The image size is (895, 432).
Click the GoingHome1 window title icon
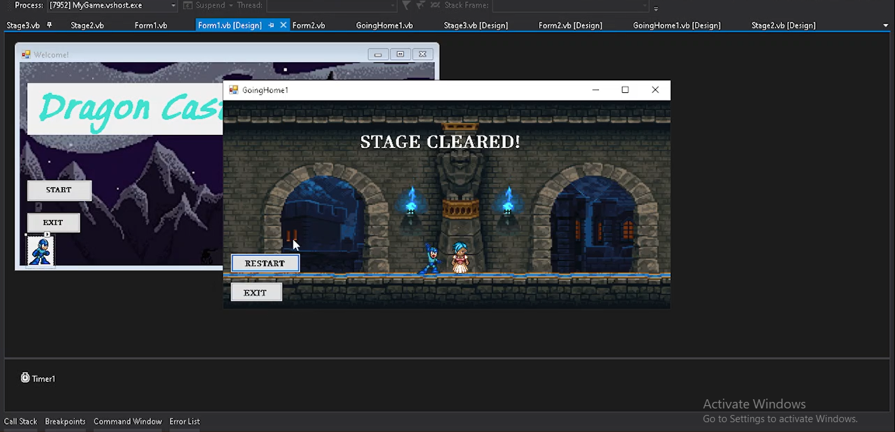pyautogui.click(x=233, y=90)
